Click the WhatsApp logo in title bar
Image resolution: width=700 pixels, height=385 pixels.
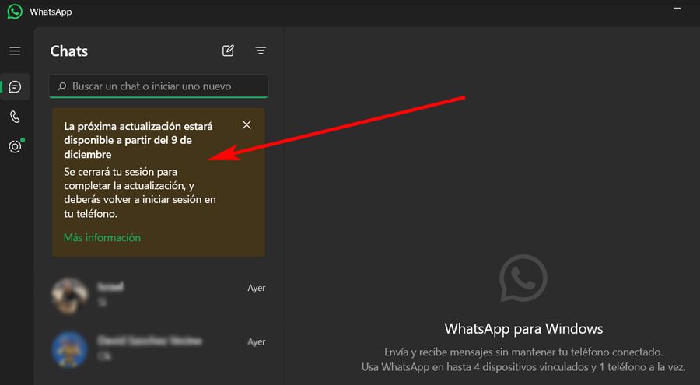(15, 12)
